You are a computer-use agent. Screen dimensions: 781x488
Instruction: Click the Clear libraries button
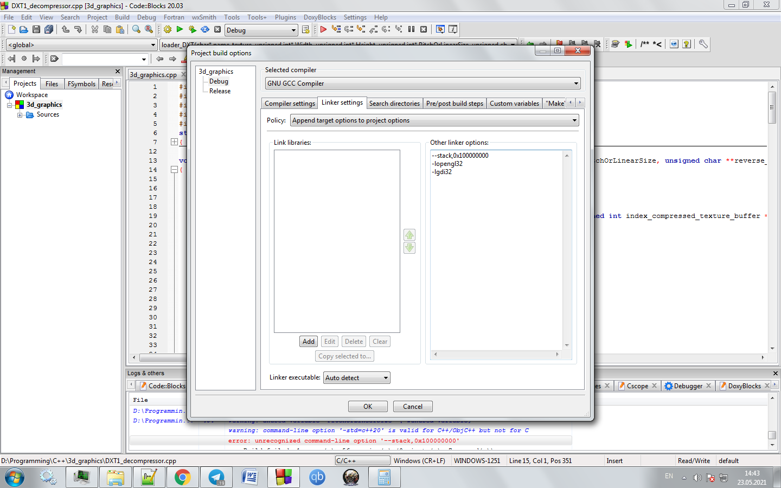tap(380, 342)
